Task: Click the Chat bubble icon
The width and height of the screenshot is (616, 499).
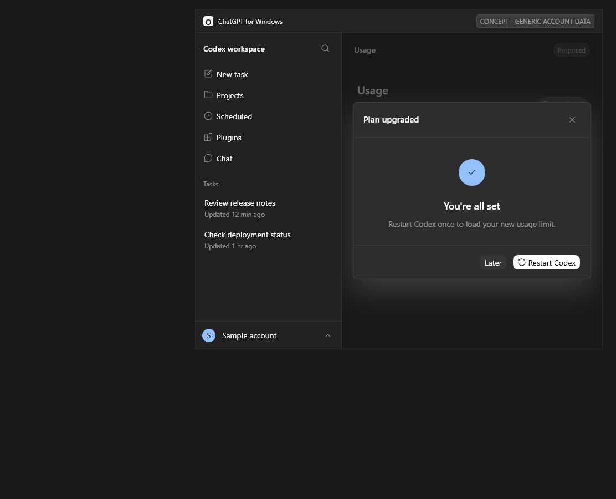Action: coord(208,158)
